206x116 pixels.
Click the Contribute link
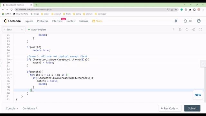(x=30, y=108)
